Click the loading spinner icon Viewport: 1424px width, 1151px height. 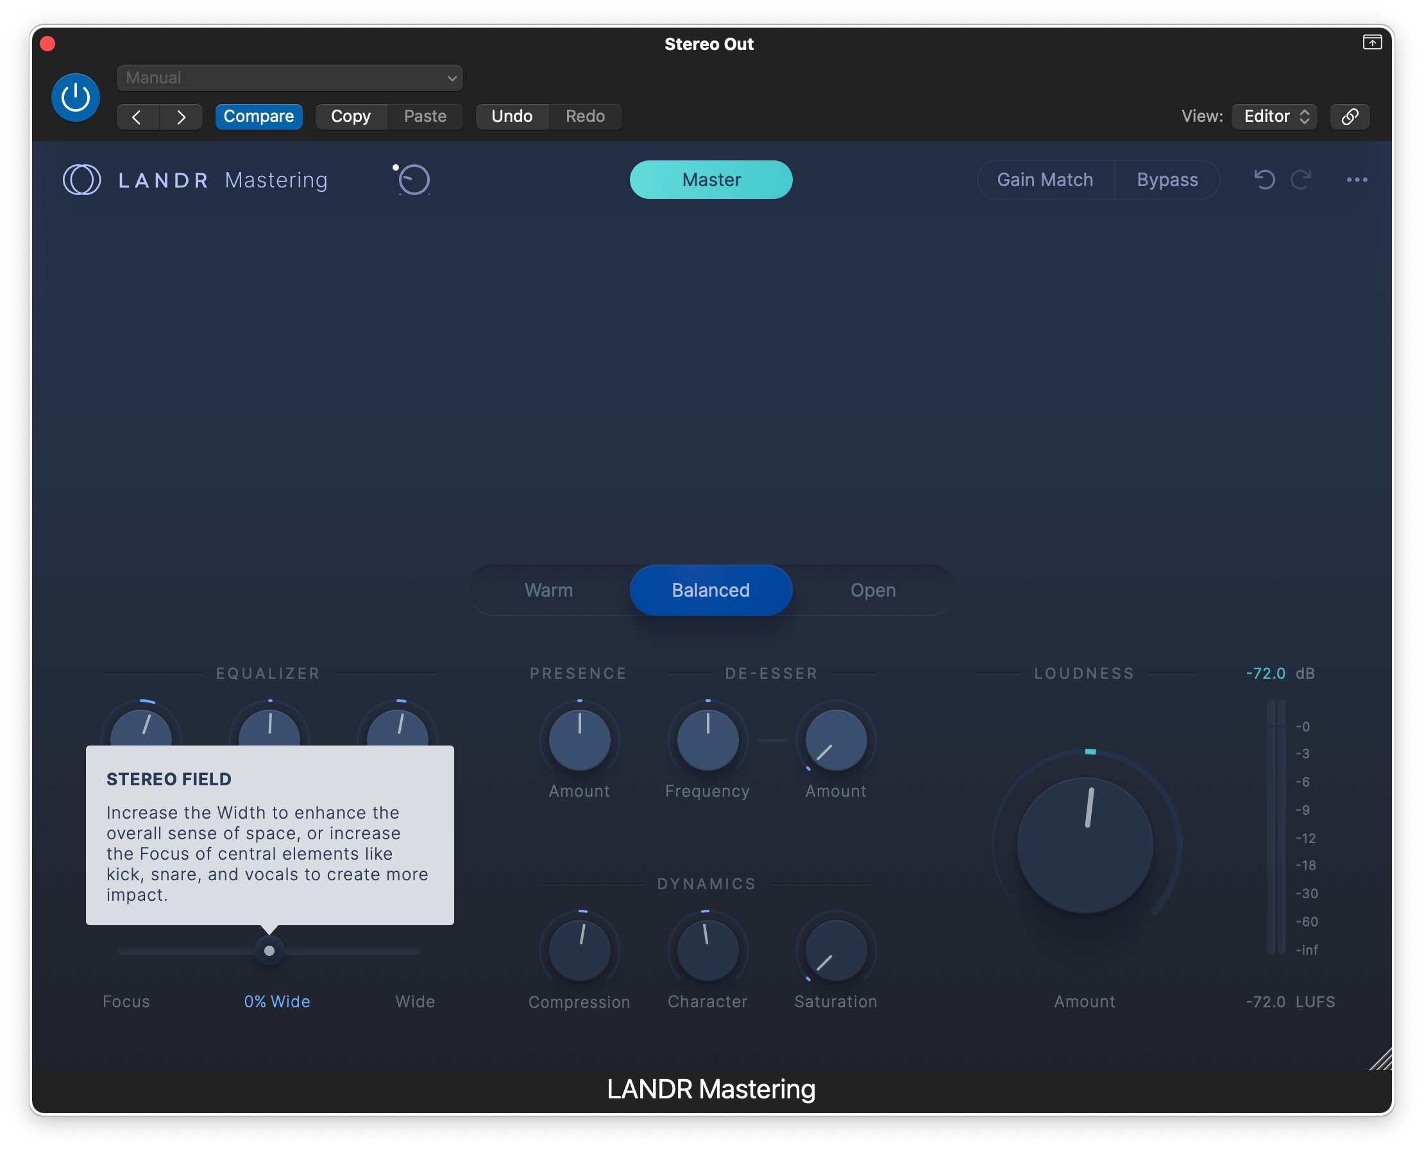pos(413,180)
